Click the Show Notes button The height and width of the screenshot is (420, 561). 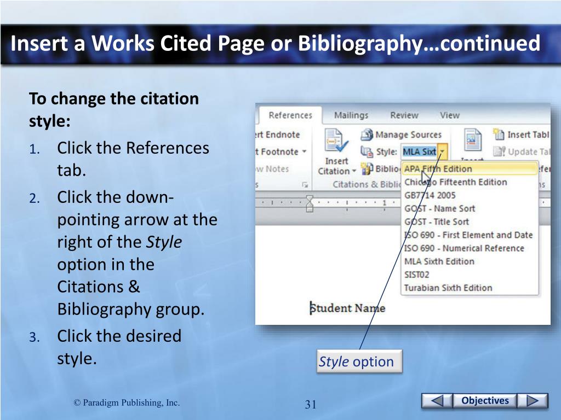coord(273,169)
